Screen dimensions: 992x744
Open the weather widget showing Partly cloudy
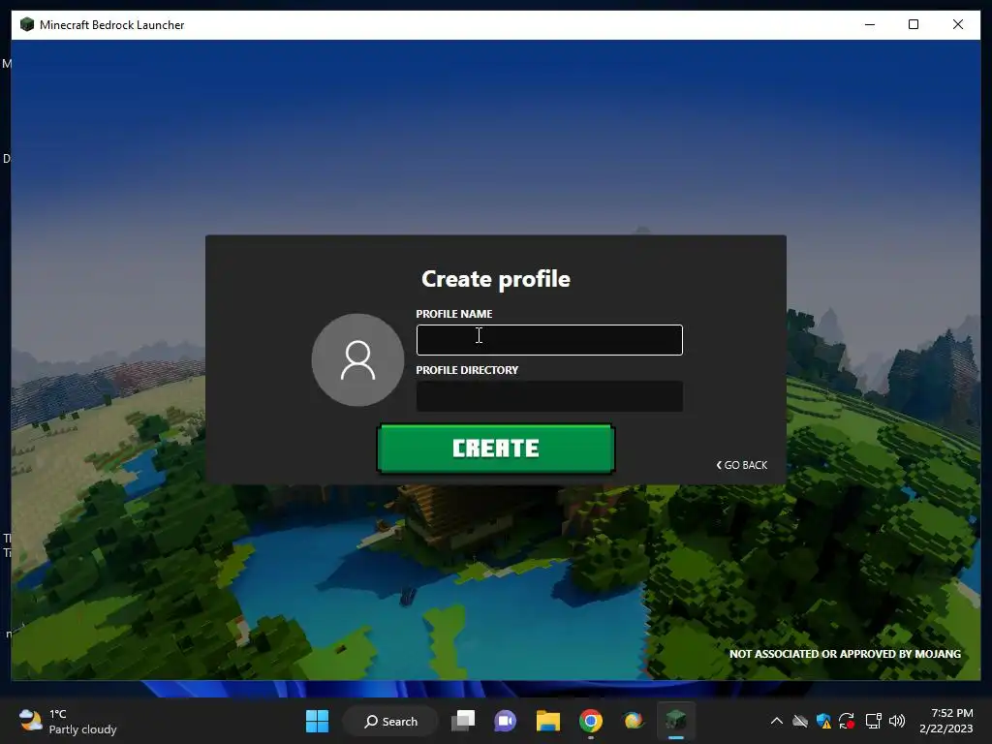click(67, 721)
